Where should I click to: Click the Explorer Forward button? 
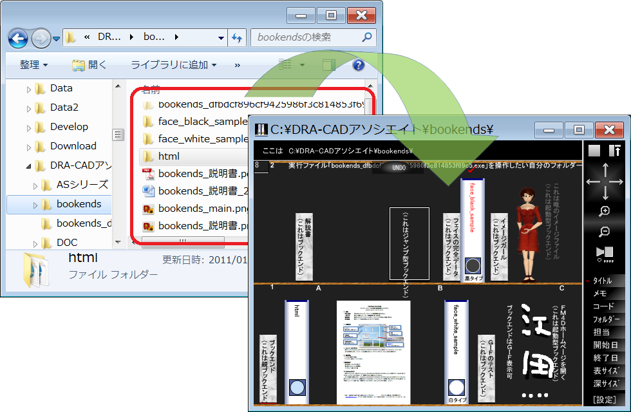[x=41, y=39]
